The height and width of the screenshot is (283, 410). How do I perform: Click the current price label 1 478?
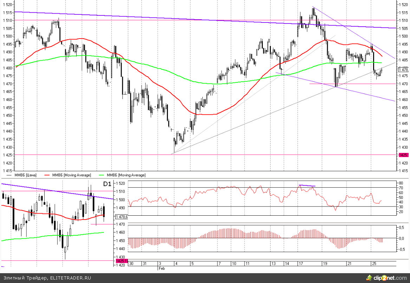[403, 69]
